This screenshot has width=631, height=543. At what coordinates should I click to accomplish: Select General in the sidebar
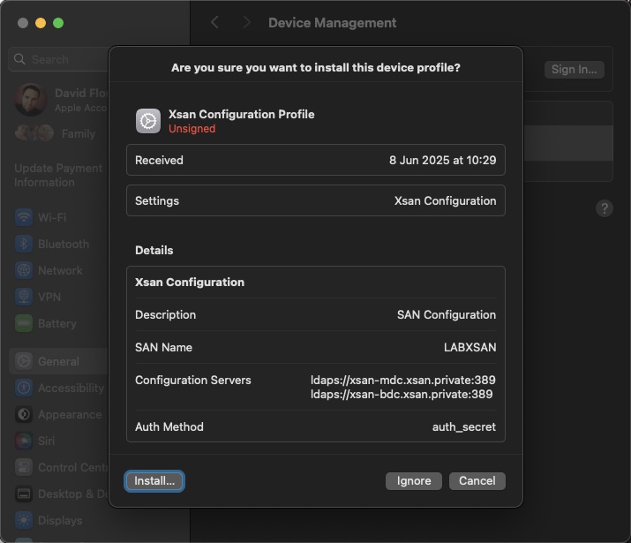[59, 361]
